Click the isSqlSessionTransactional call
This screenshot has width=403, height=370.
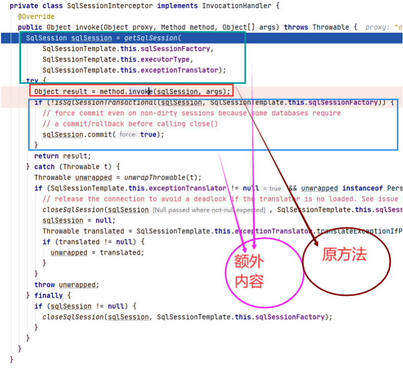[x=105, y=102]
